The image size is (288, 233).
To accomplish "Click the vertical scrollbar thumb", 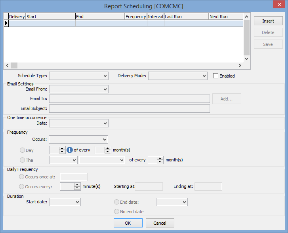I will point(246,38).
